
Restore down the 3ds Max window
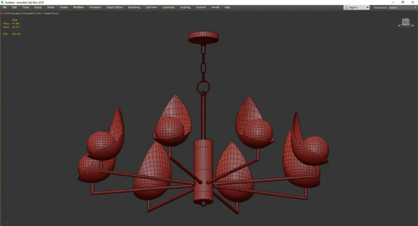pos(403,2)
